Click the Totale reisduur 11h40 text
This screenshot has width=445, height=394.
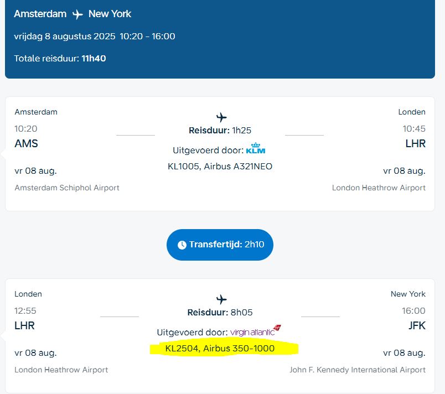pos(60,58)
